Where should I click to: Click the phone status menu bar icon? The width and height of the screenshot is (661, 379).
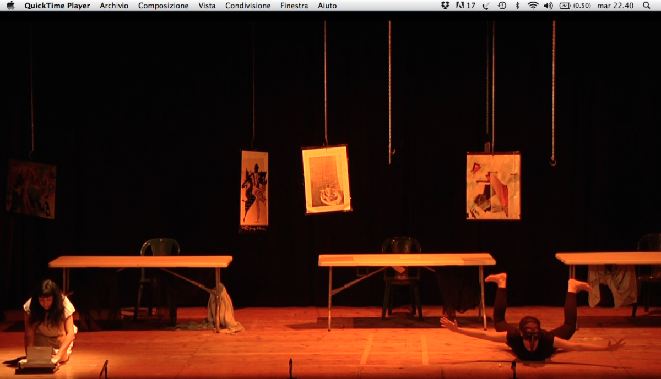486,6
